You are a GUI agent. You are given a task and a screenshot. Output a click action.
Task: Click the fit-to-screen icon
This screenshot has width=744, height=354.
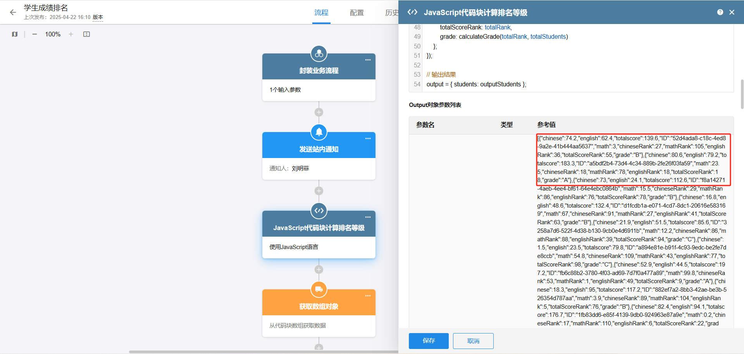(x=86, y=34)
